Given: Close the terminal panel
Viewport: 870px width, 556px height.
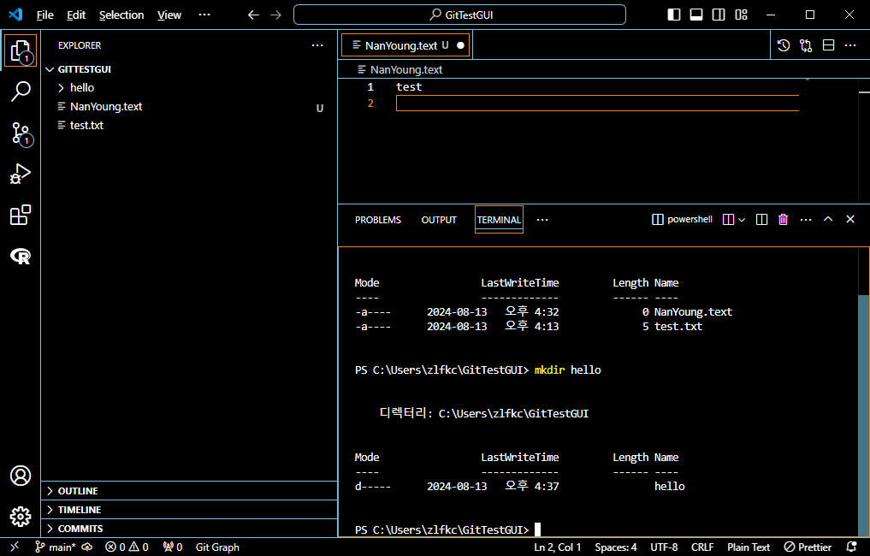Looking at the screenshot, I should click(850, 219).
